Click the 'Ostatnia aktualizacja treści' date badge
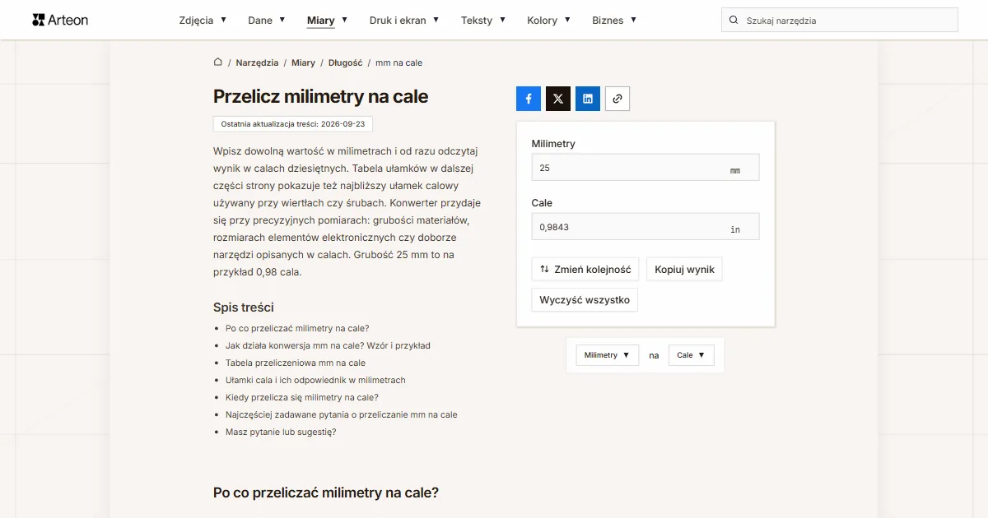The image size is (988, 518). 293,123
